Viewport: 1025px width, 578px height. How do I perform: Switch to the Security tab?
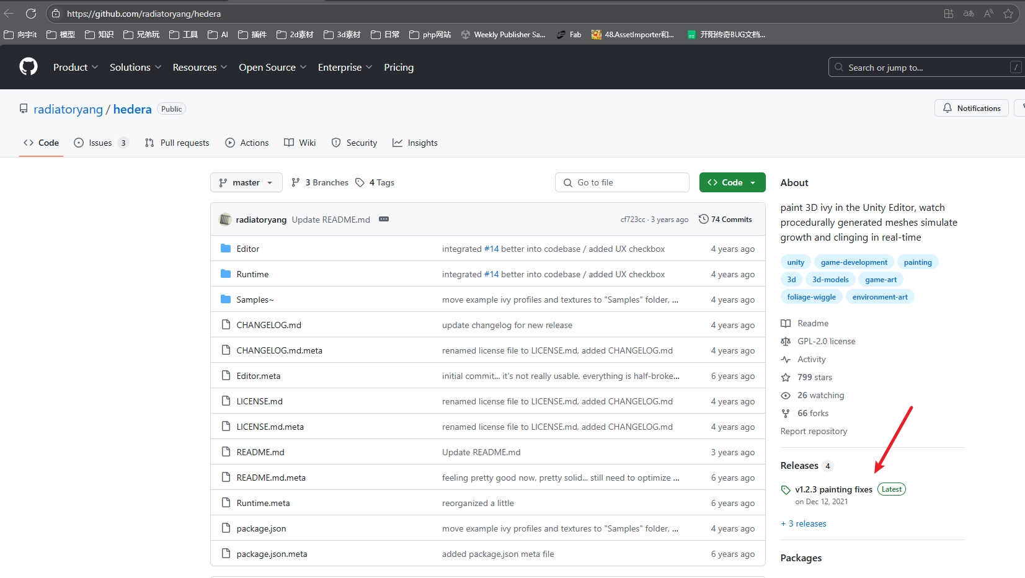coord(354,143)
